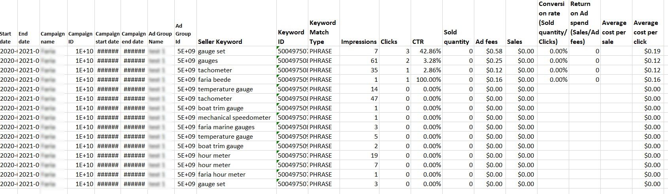The height and width of the screenshot is (194, 668).
Task: Select the impressions cell showing 47
Action: 359,98
